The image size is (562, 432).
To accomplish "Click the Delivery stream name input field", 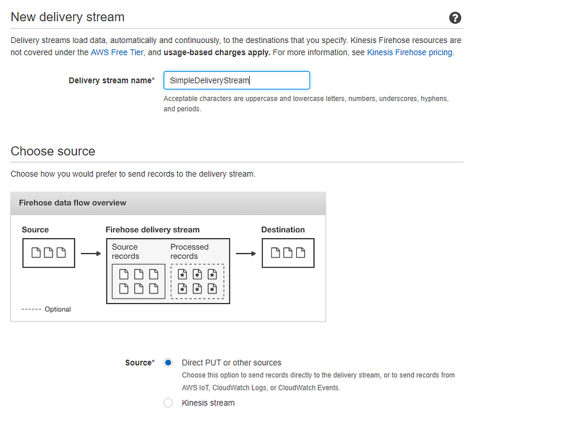I will (236, 80).
